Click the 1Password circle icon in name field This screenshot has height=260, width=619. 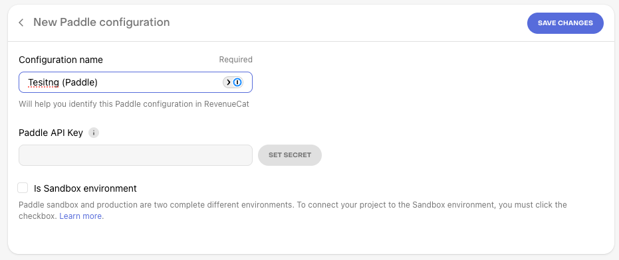tap(237, 82)
